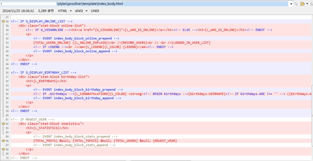Click div class stat-block birthday-list line
Viewport: 313px width, 161px height.
point(54,77)
